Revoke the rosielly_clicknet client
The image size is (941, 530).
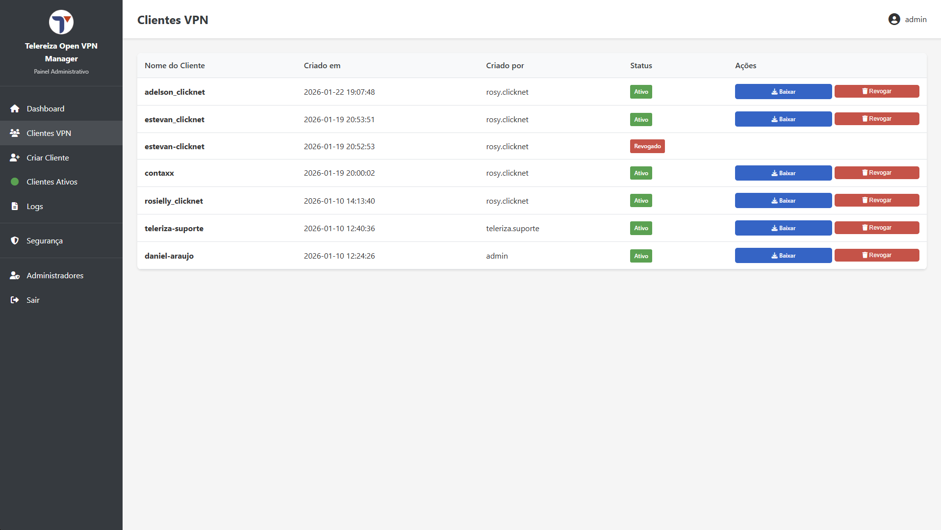click(876, 200)
